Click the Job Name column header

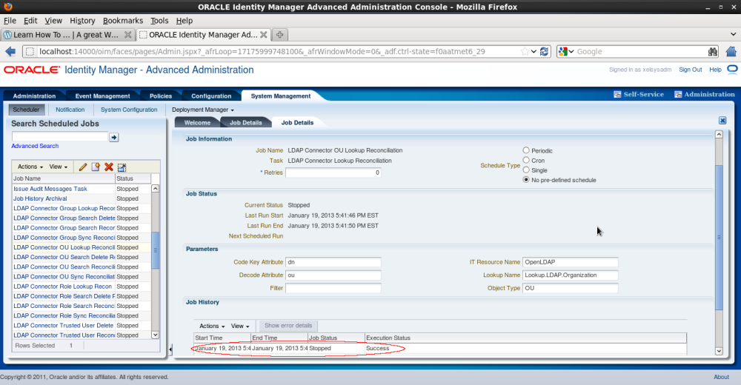click(64, 178)
